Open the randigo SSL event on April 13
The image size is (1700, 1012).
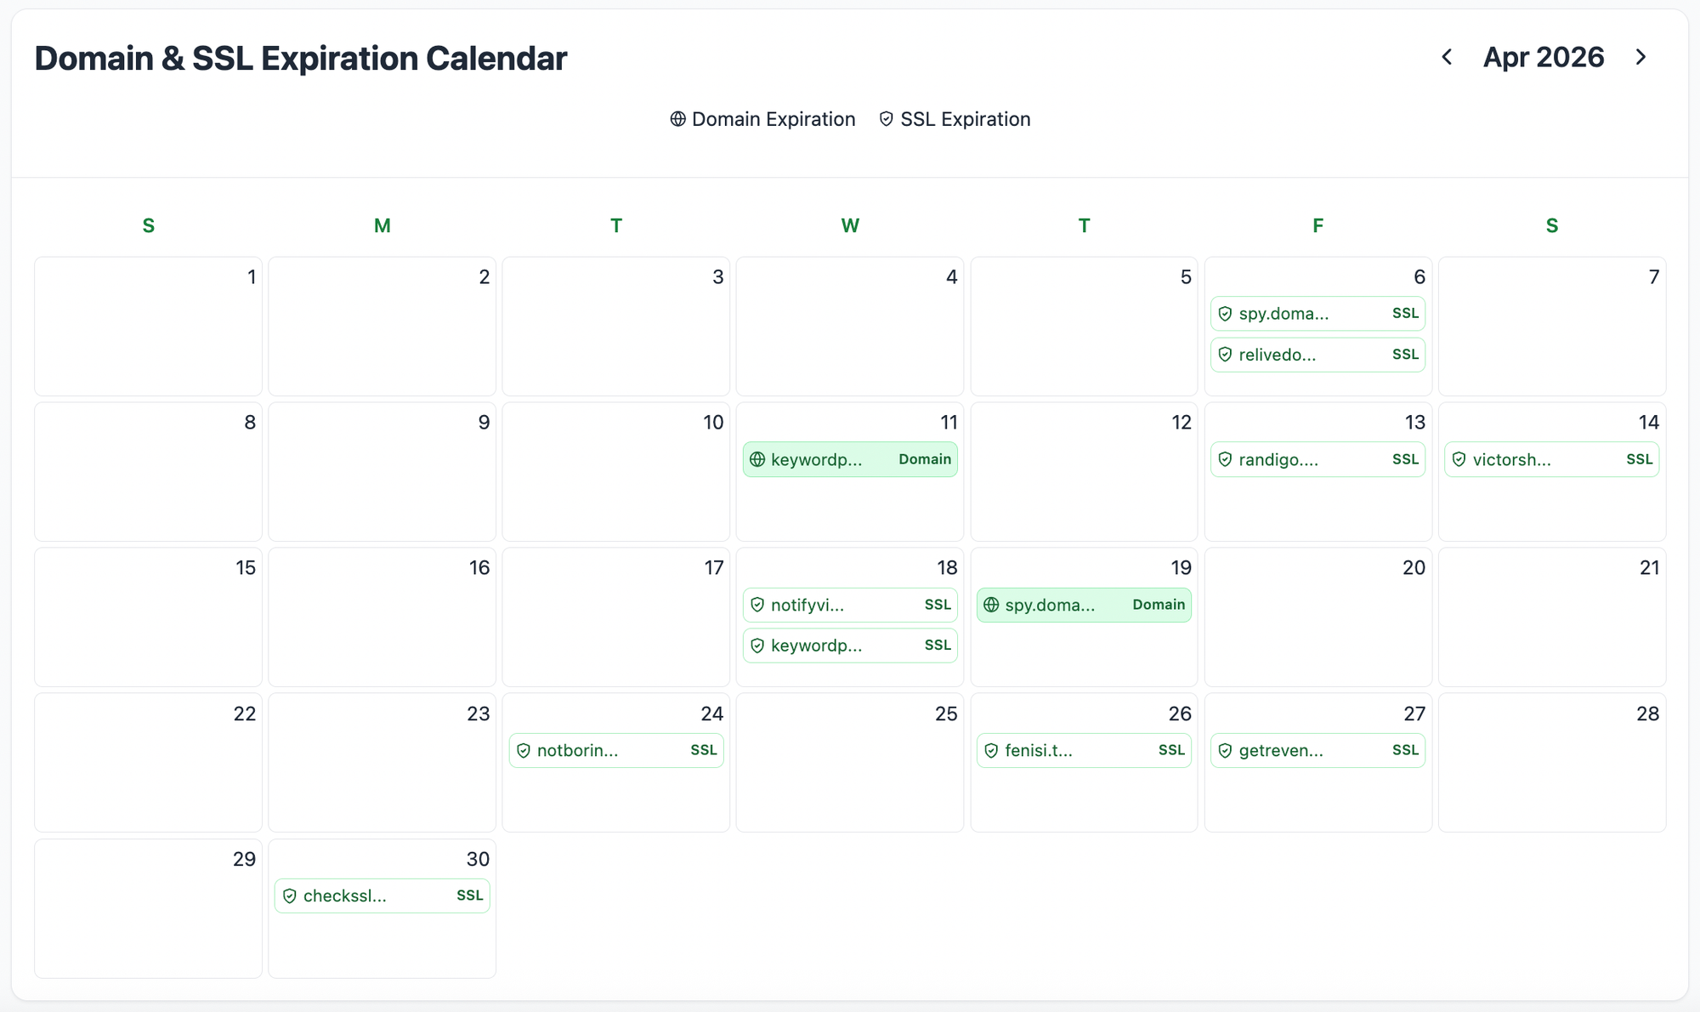click(1317, 459)
